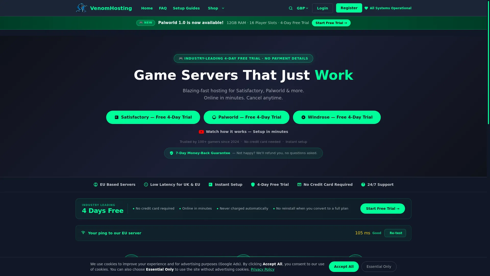Start the Windrose Free 4-Day Trial
Viewport: 490px width, 276px height.
(337, 117)
